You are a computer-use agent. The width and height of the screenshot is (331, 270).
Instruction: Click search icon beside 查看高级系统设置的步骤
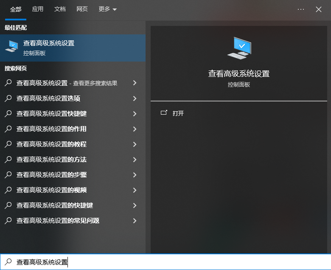coord(8,174)
